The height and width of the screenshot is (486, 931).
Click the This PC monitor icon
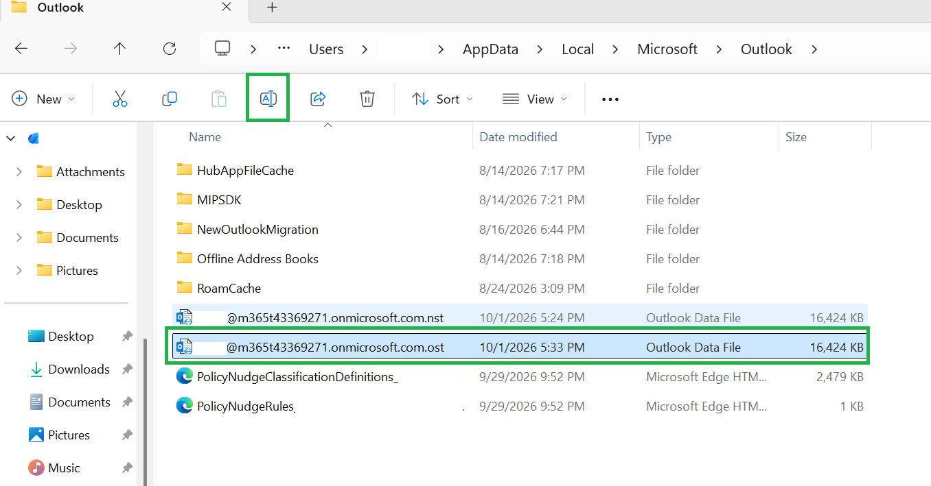222,49
